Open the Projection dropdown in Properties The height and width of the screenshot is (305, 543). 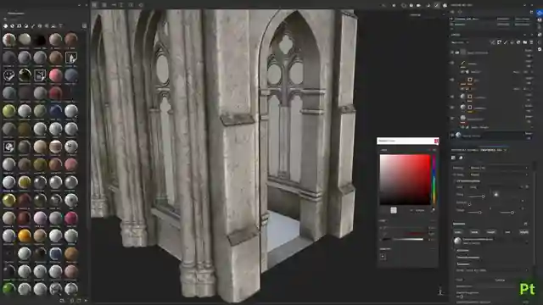[499, 168]
